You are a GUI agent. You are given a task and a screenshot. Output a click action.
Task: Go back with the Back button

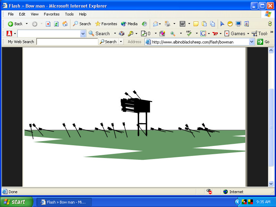(15, 24)
